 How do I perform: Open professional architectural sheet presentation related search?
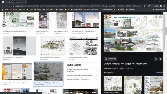(x=82, y=70)
